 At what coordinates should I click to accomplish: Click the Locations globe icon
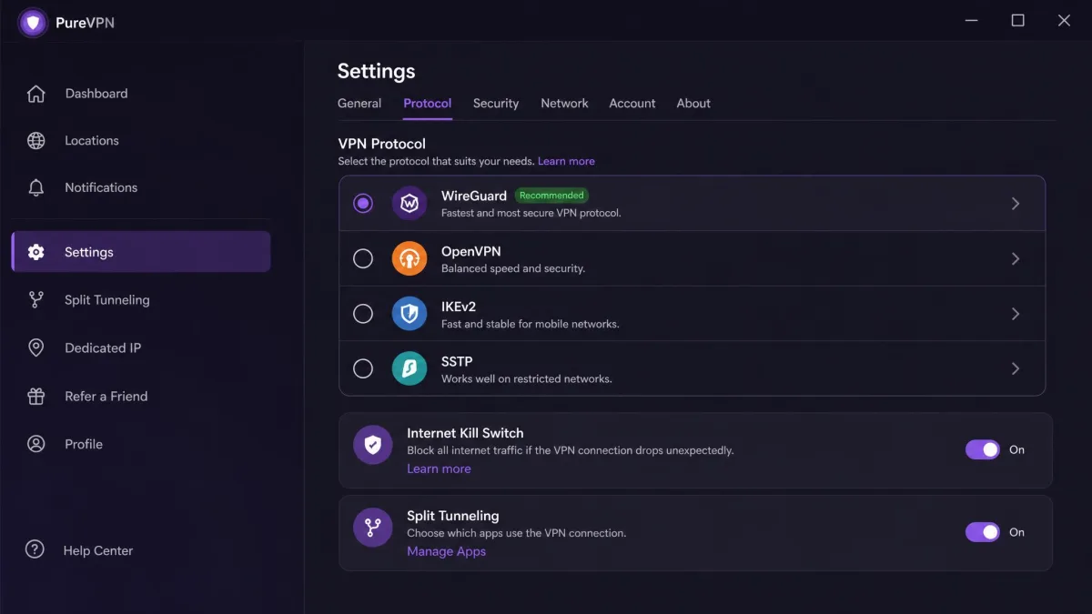(35, 141)
